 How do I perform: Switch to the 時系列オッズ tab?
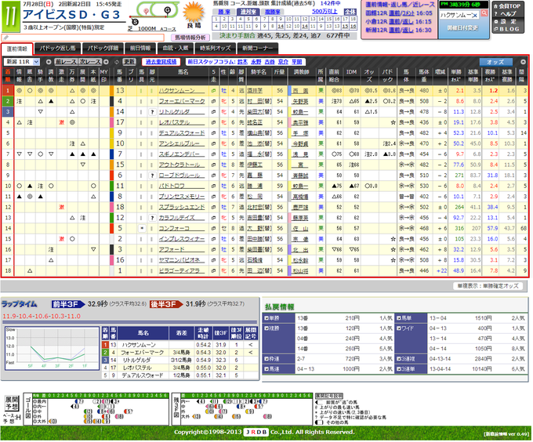(x=215, y=49)
